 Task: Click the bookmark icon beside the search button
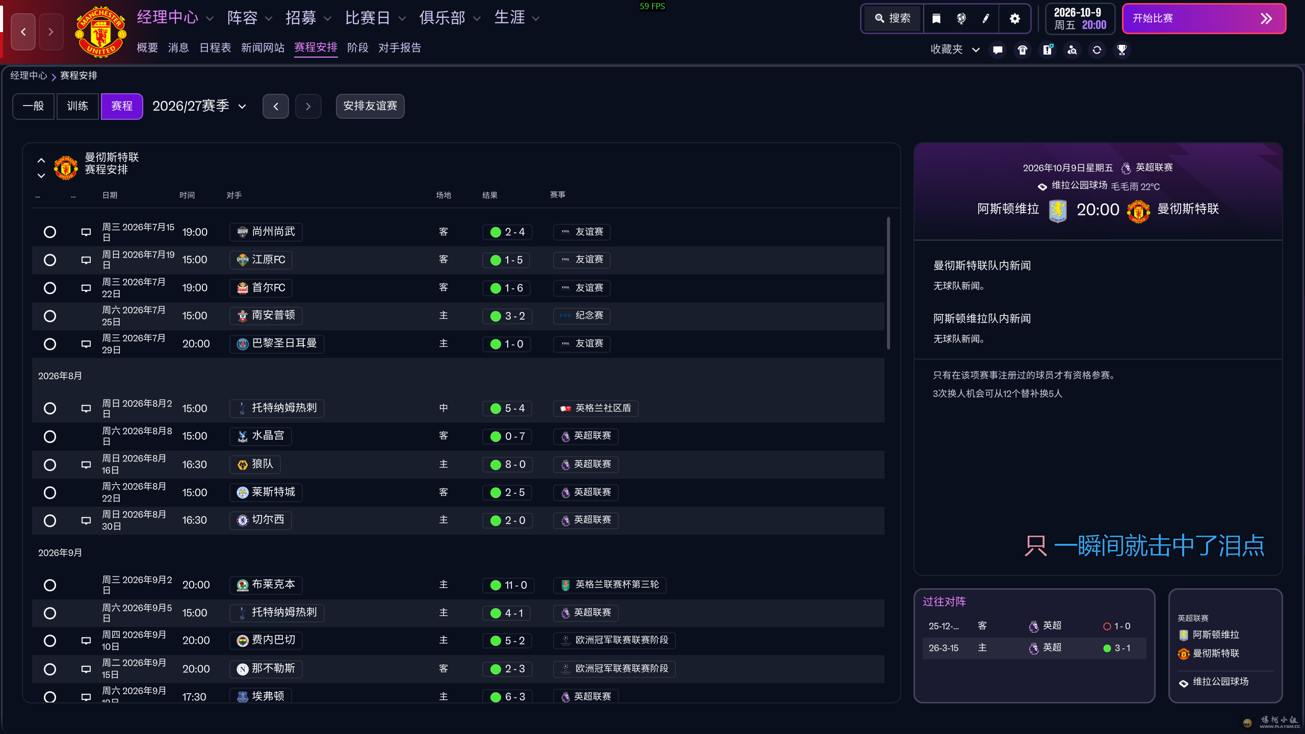pos(936,19)
